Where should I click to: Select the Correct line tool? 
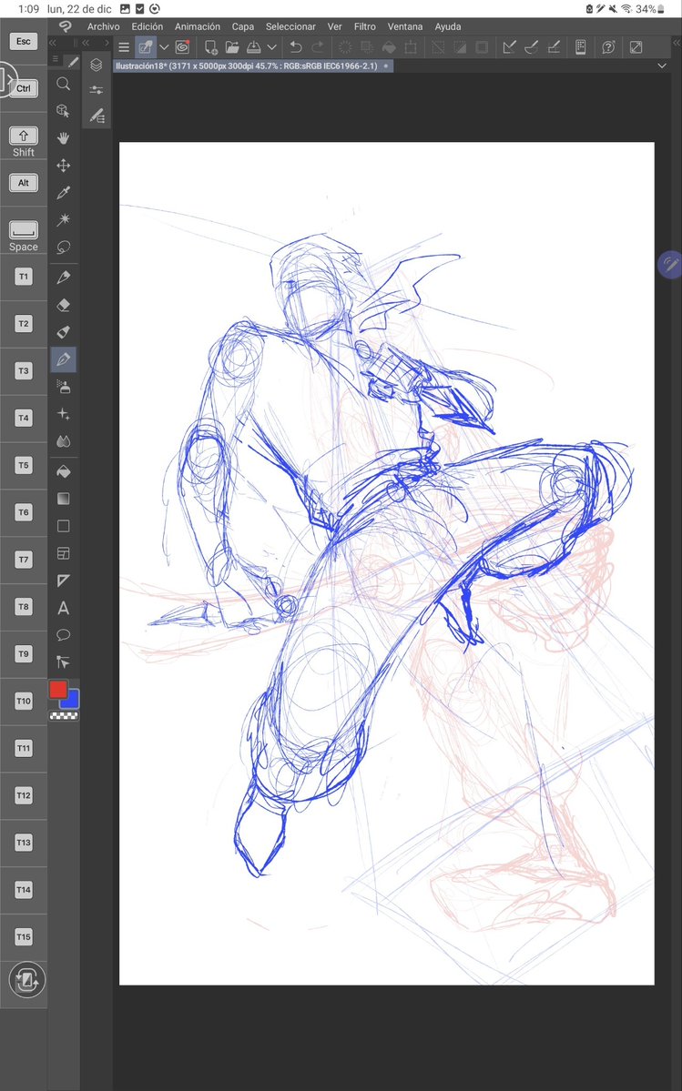(x=64, y=662)
